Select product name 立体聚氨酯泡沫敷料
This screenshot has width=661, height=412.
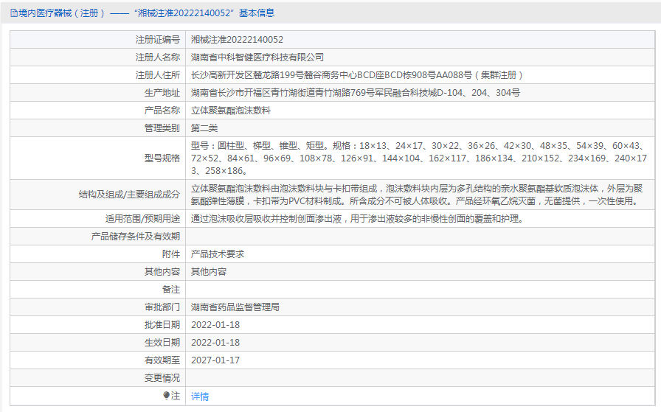click(231, 111)
